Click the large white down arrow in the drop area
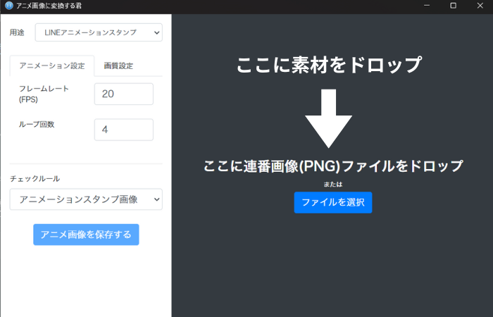The height and width of the screenshot is (317, 493). 329,118
